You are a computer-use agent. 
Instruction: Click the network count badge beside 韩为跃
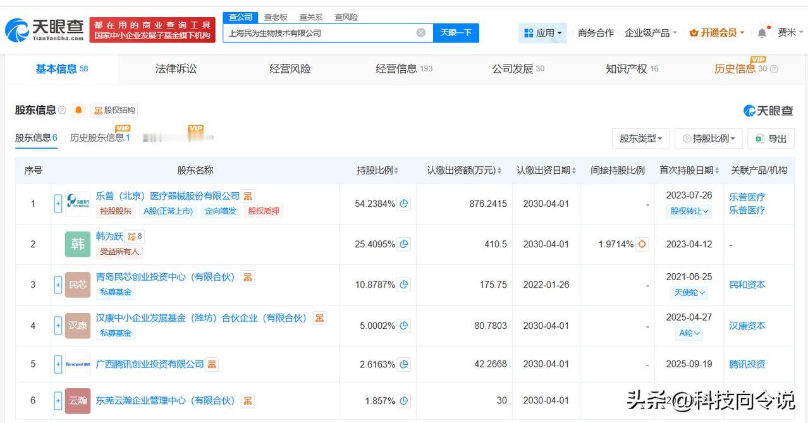click(x=134, y=236)
